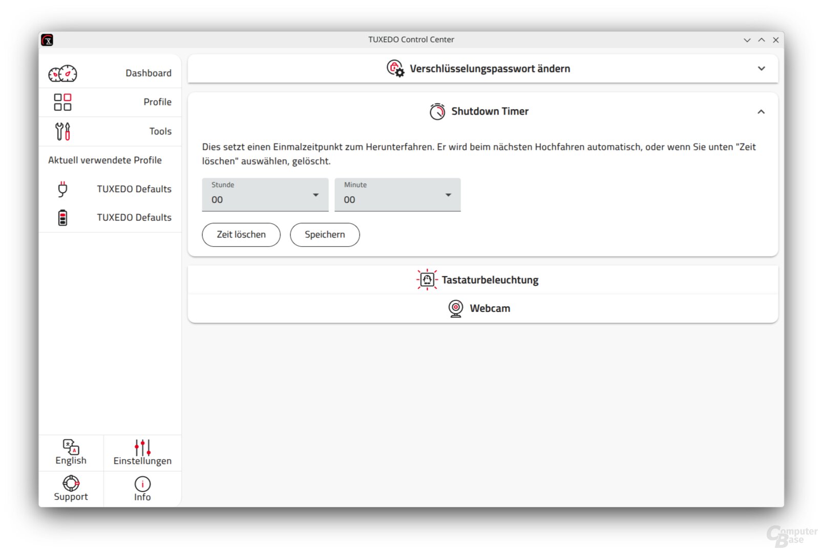Collapse the Shutdown Timer chevron
This screenshot has width=823, height=553.
(x=761, y=112)
